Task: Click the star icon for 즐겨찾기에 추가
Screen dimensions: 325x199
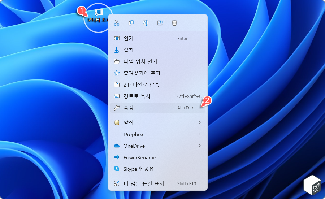Action: coord(117,73)
